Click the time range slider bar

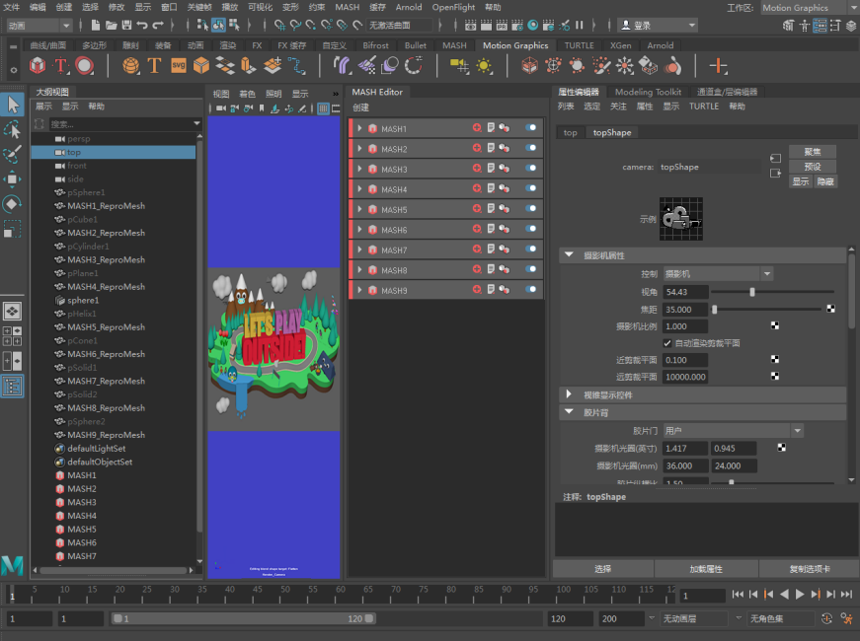click(x=244, y=618)
